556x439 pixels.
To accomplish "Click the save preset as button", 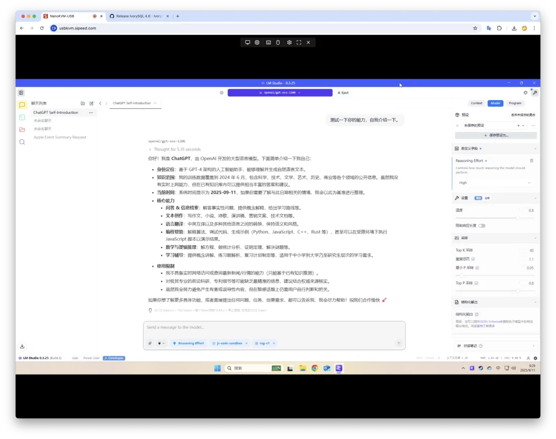I will click(x=496, y=135).
